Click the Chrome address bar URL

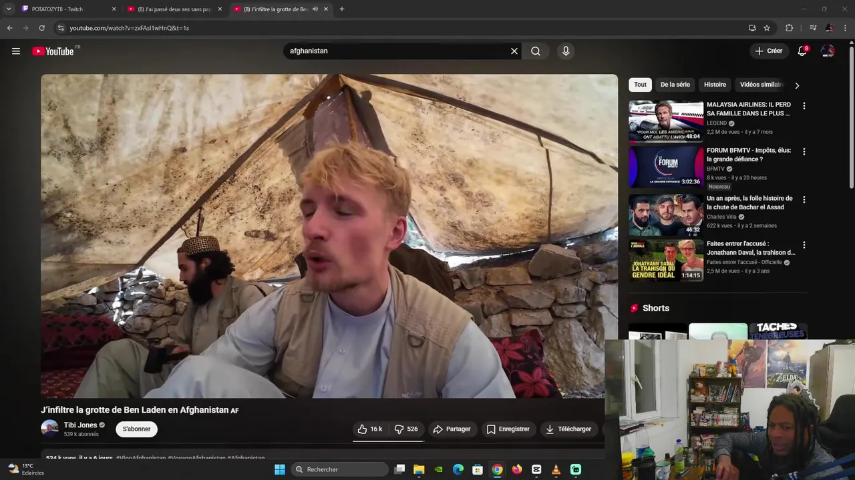130,28
